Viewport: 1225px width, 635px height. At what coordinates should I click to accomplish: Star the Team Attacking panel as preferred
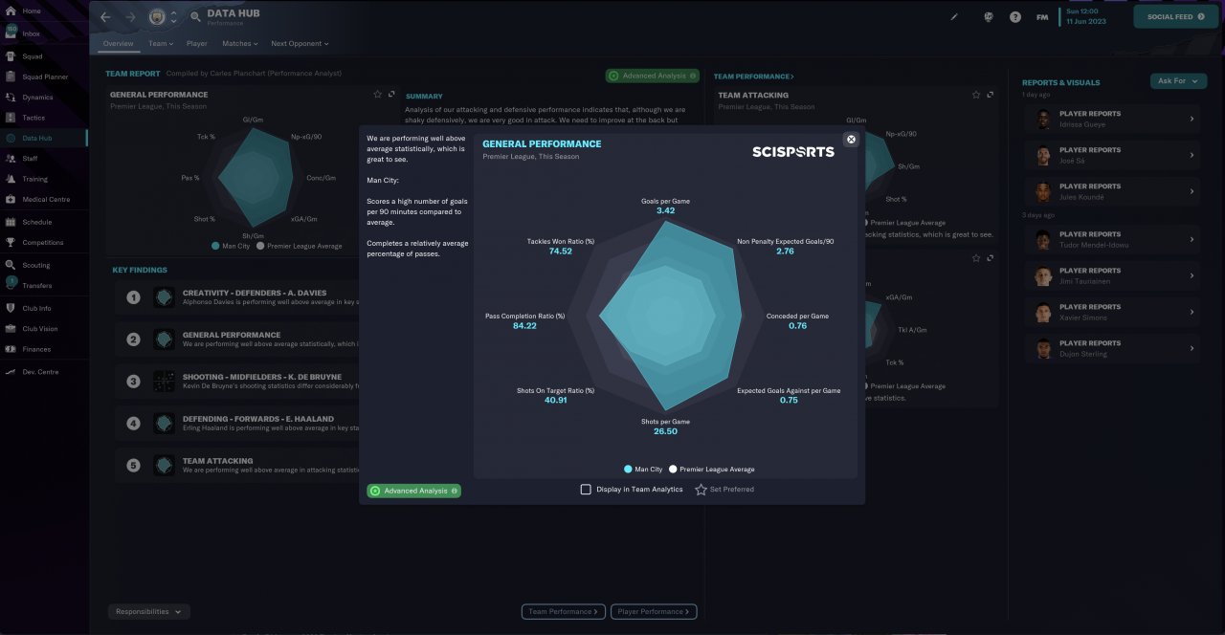coord(976,95)
